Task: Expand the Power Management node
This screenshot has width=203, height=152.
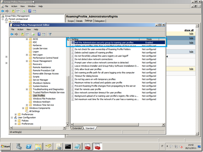Action: [x=27, y=61]
